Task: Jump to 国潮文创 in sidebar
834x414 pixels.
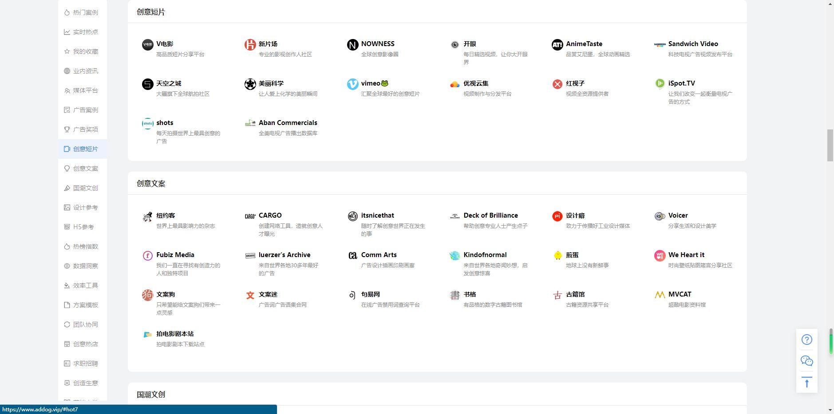Action: click(82, 188)
